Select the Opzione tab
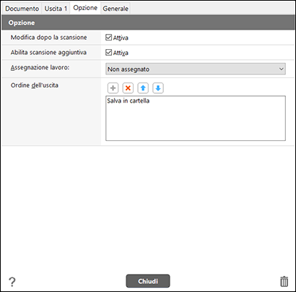 [x=85, y=8]
